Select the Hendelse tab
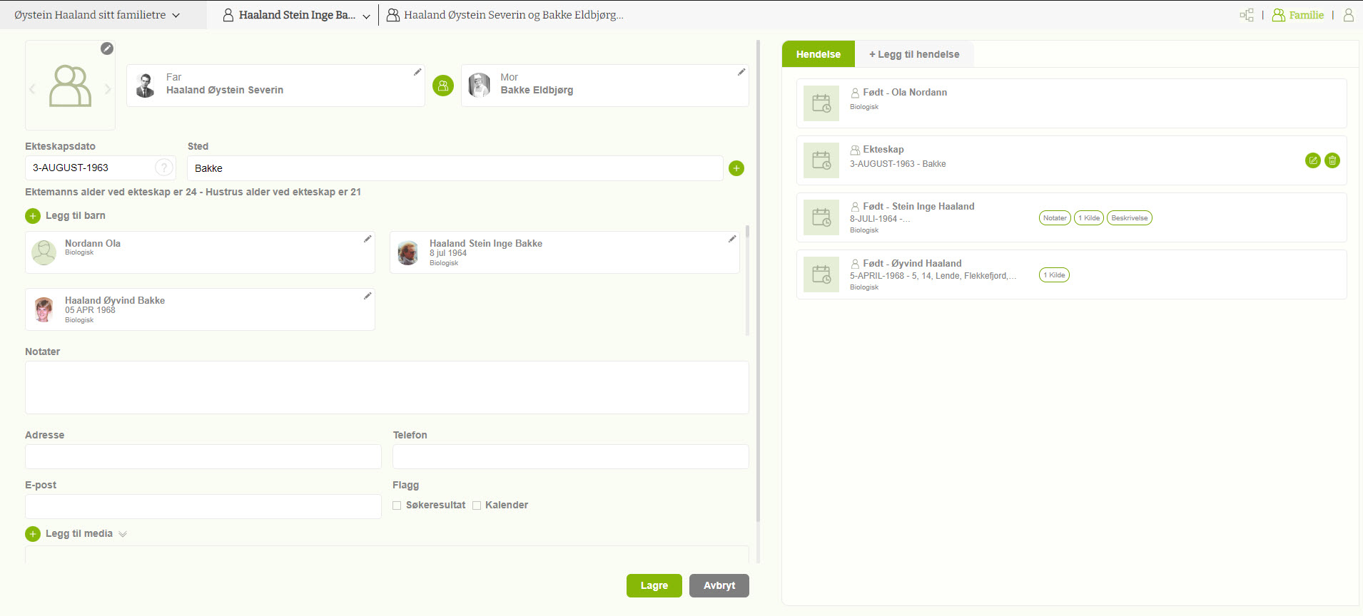 click(818, 54)
